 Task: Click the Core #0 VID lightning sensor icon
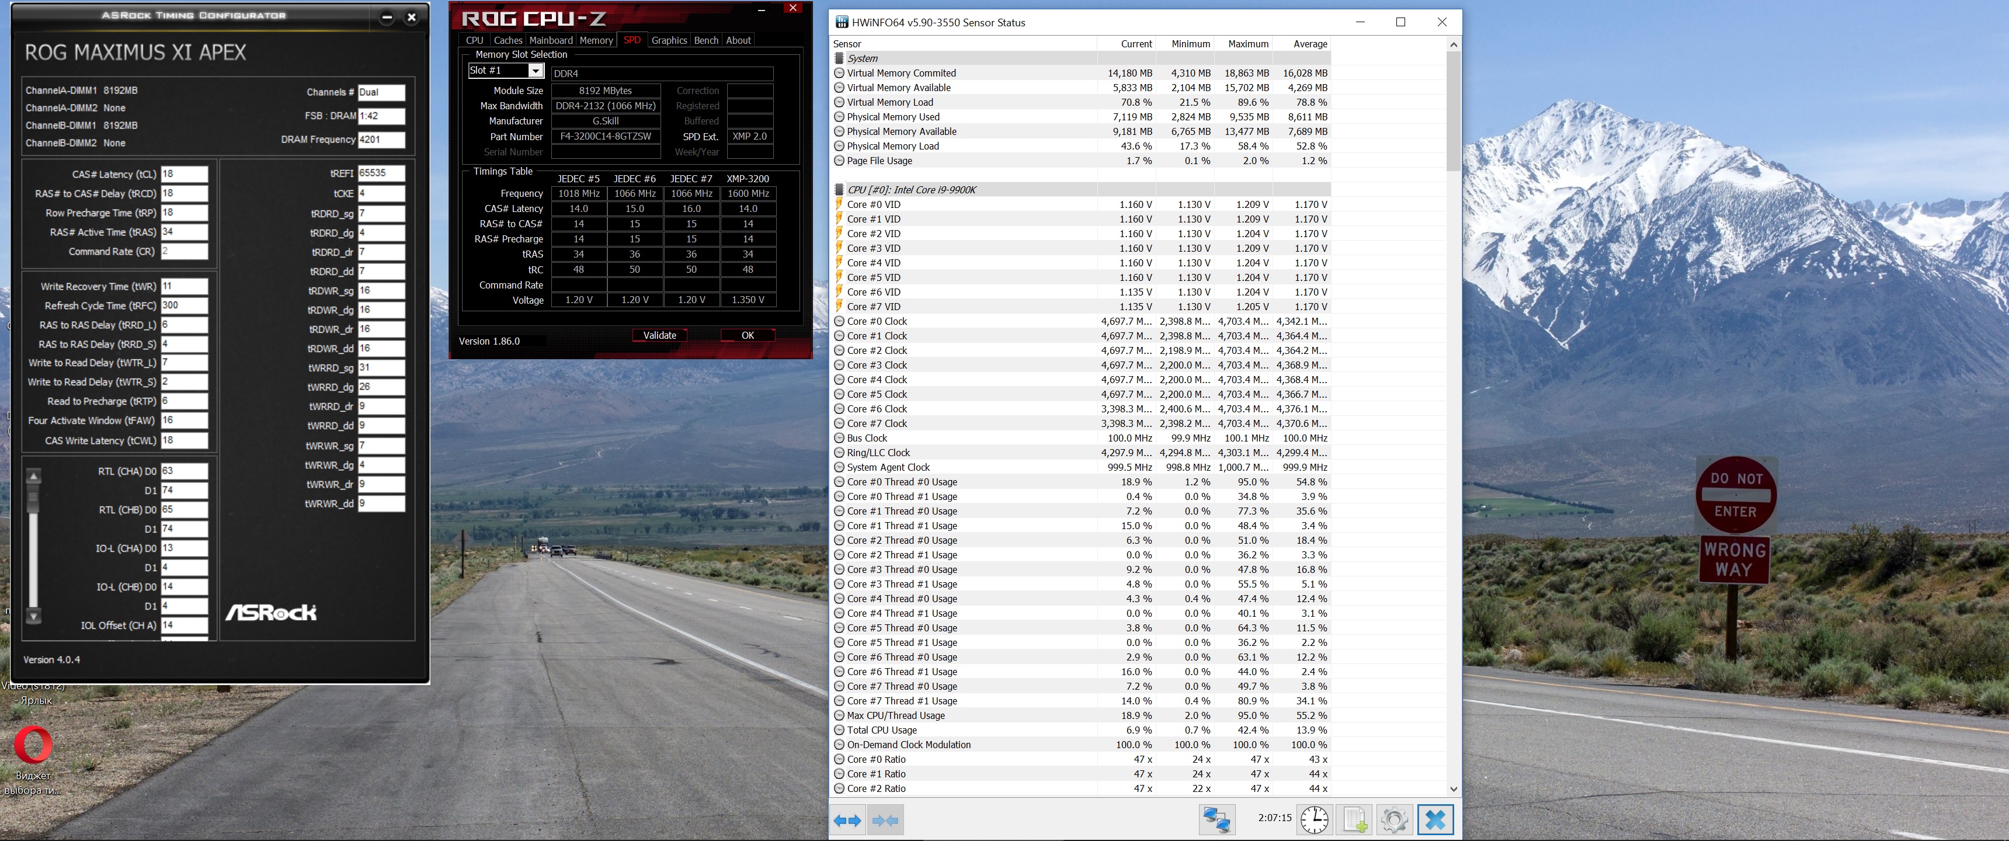[839, 204]
